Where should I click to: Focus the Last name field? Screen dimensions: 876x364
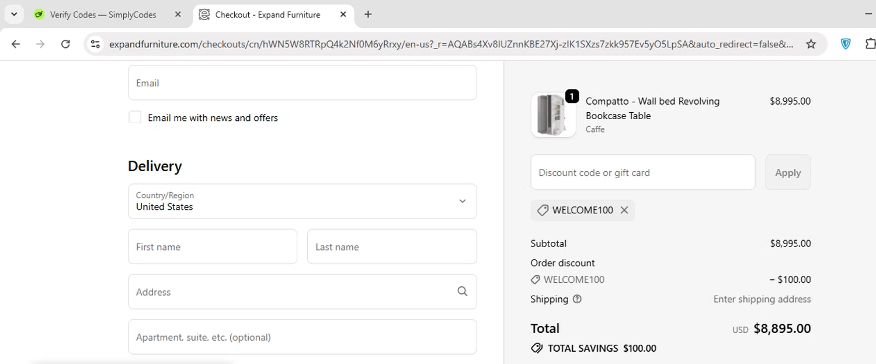tap(392, 247)
